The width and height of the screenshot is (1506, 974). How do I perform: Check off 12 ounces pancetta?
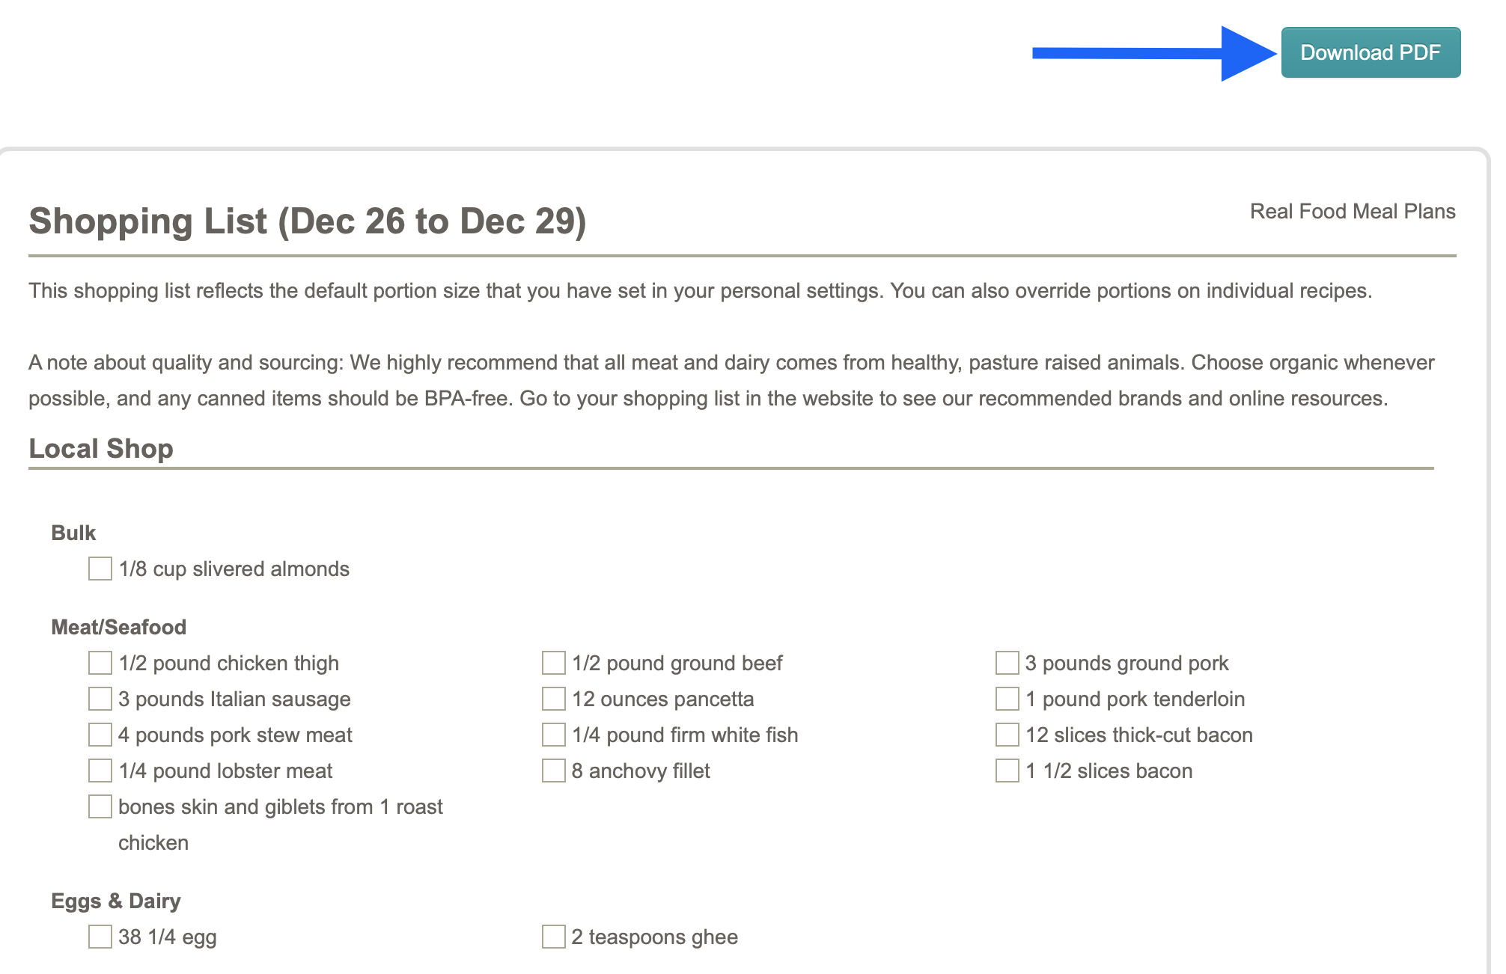click(554, 699)
